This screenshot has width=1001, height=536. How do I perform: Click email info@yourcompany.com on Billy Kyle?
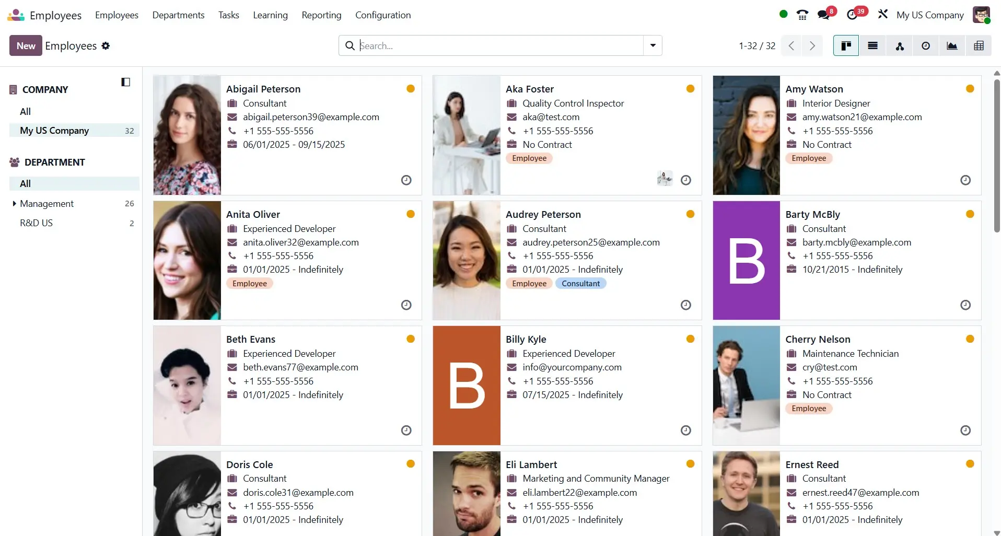572,367
